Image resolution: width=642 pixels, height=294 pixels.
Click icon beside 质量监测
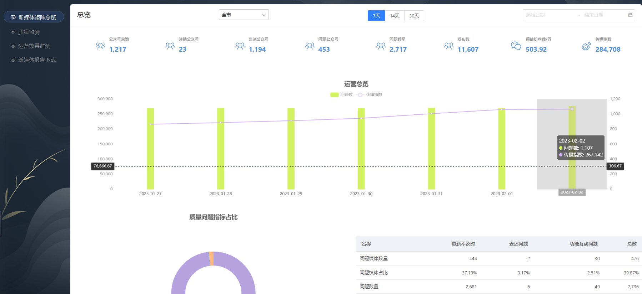click(13, 32)
